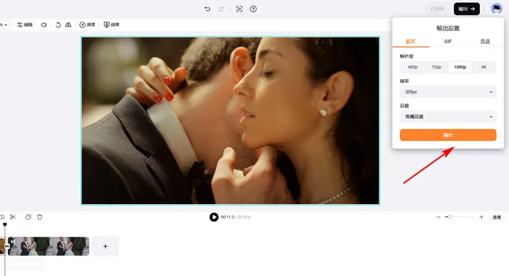
Task: Delete the selected clip with trash icon
Action: click(39, 217)
